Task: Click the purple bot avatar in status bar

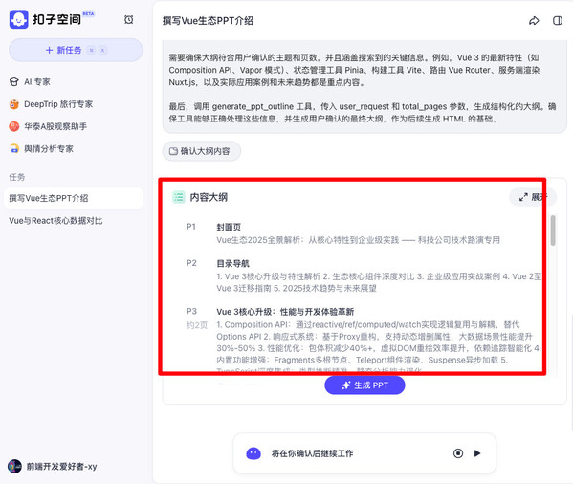Action: click(253, 453)
